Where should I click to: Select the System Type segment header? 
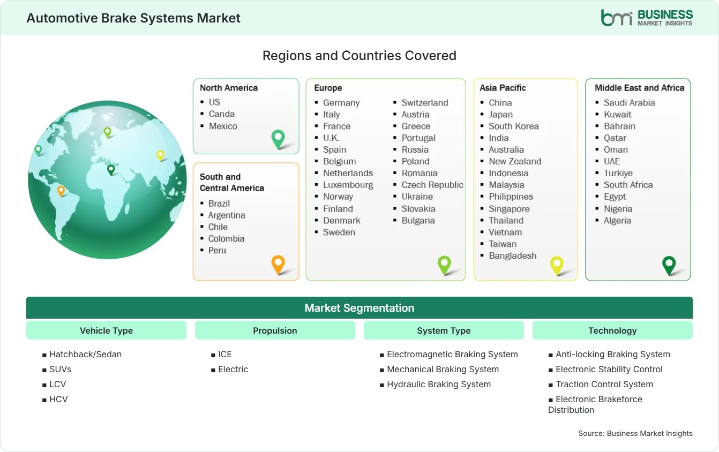pos(444,330)
